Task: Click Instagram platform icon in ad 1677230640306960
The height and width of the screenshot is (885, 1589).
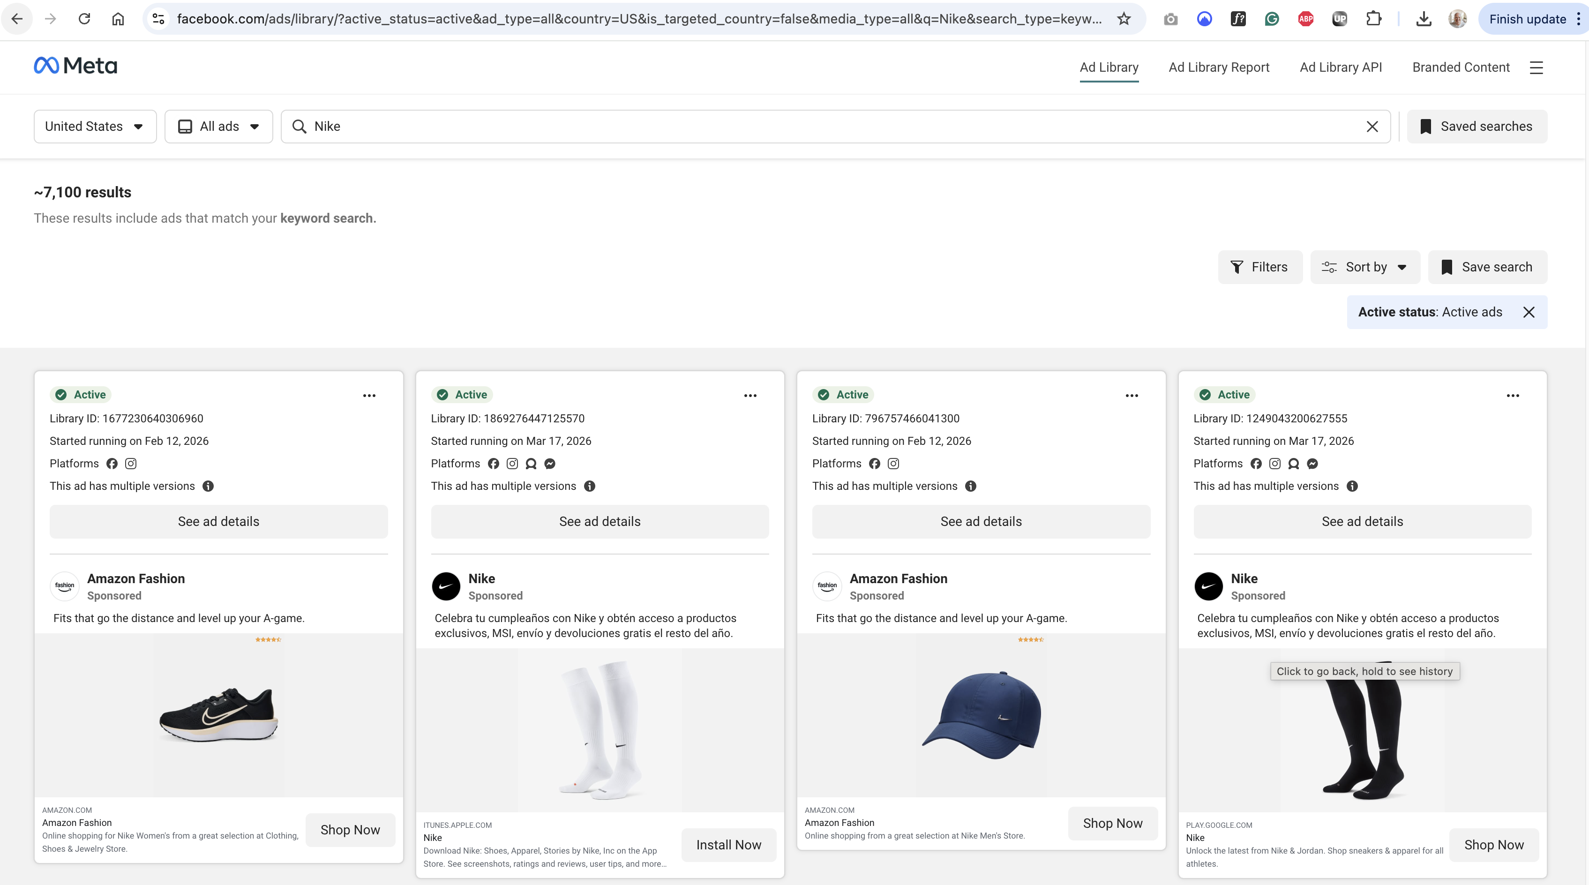Action: (131, 464)
